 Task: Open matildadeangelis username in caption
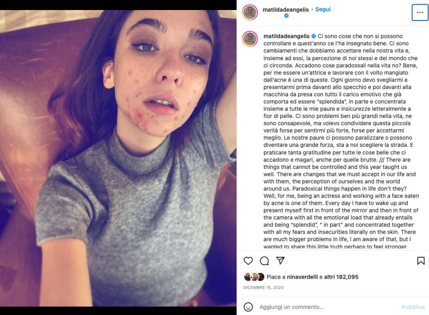point(287,36)
